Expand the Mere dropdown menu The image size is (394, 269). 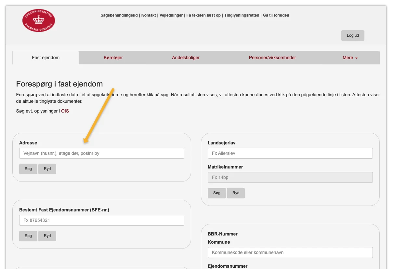pos(350,58)
